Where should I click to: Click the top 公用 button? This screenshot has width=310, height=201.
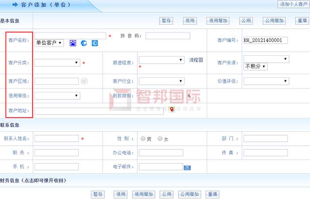[246, 21]
